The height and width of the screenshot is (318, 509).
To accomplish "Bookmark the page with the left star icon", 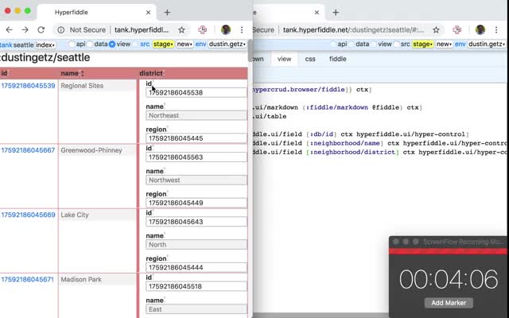I will click(182, 29).
